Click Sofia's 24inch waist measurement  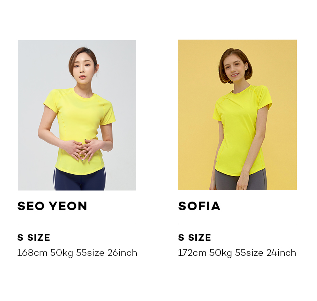281,253
